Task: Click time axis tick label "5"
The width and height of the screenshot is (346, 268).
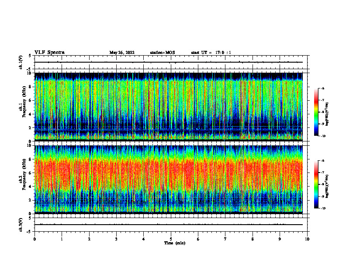Action: coord(171,239)
